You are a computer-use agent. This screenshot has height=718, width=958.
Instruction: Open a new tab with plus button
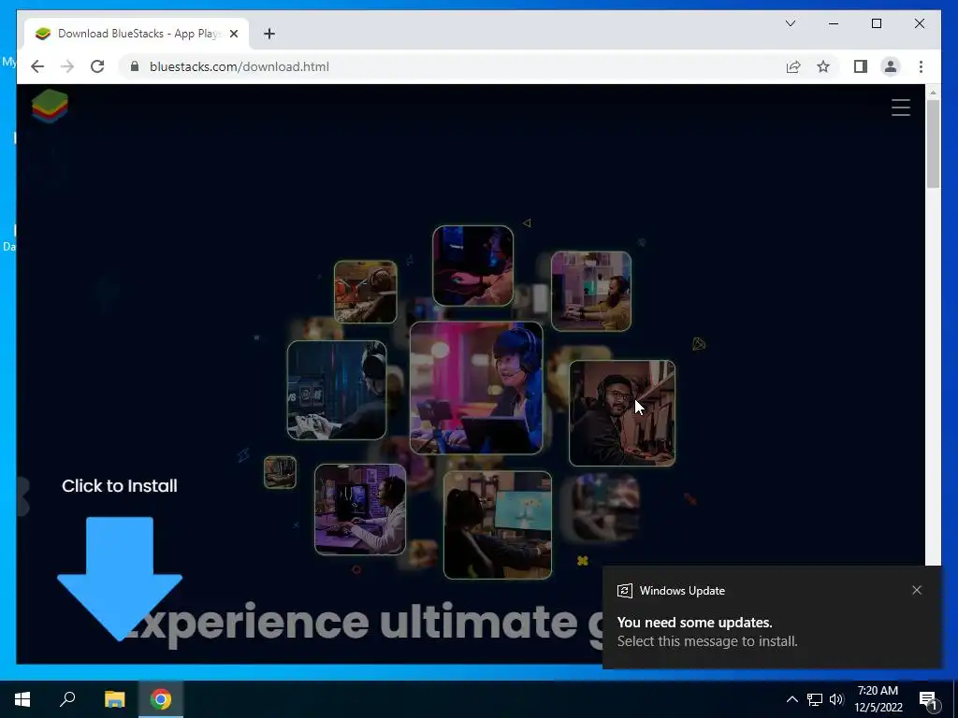click(269, 34)
